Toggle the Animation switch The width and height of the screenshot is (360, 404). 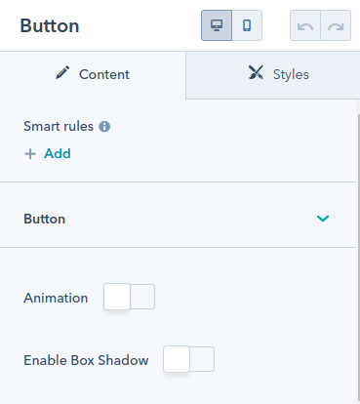point(129,297)
